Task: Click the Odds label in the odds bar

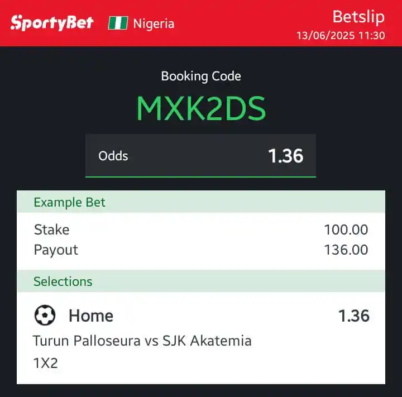Action: tap(113, 156)
